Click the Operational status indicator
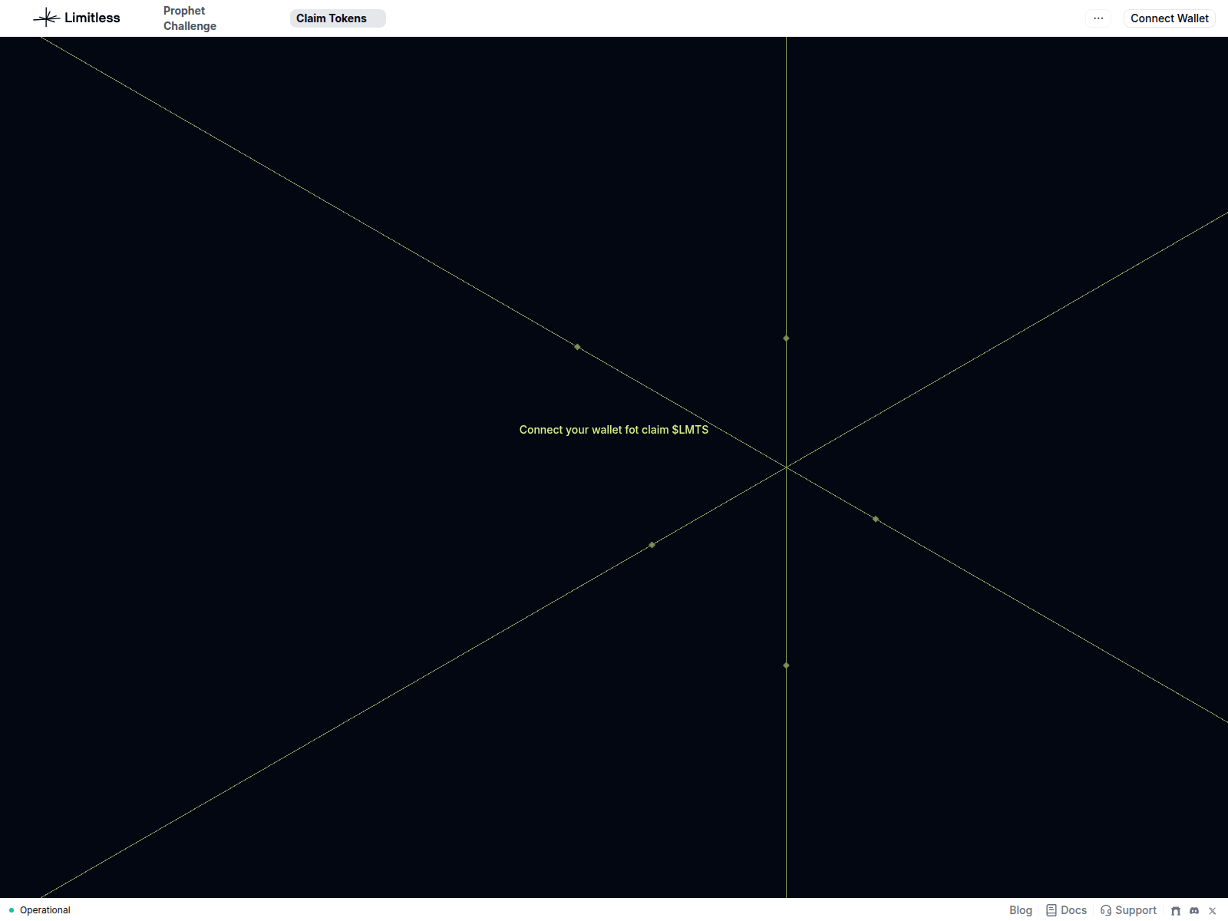The image size is (1228, 921). (40, 910)
